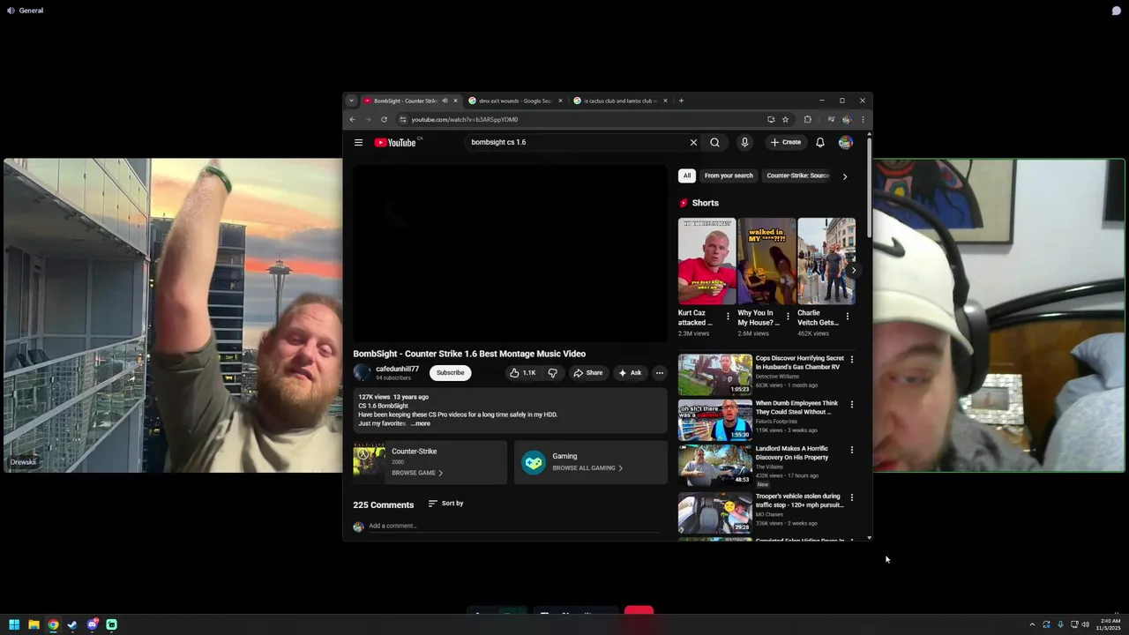Image resolution: width=1129 pixels, height=635 pixels.
Task: Open options for Landlord Makes A Horrific Discovery
Action: point(851,450)
